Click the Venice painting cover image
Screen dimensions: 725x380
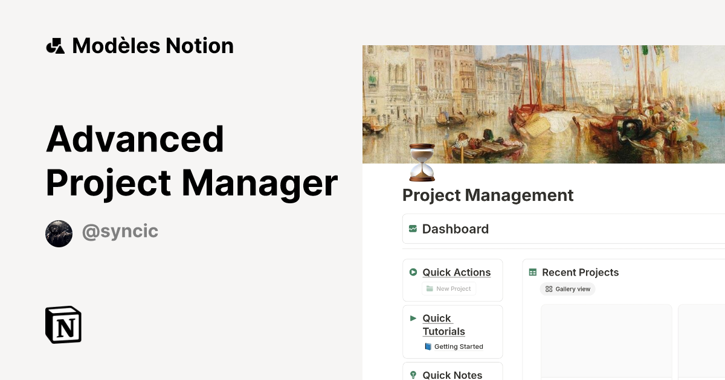544,104
